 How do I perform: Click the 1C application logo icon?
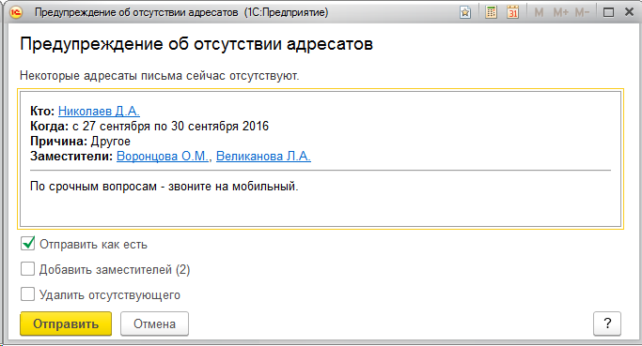(16, 12)
